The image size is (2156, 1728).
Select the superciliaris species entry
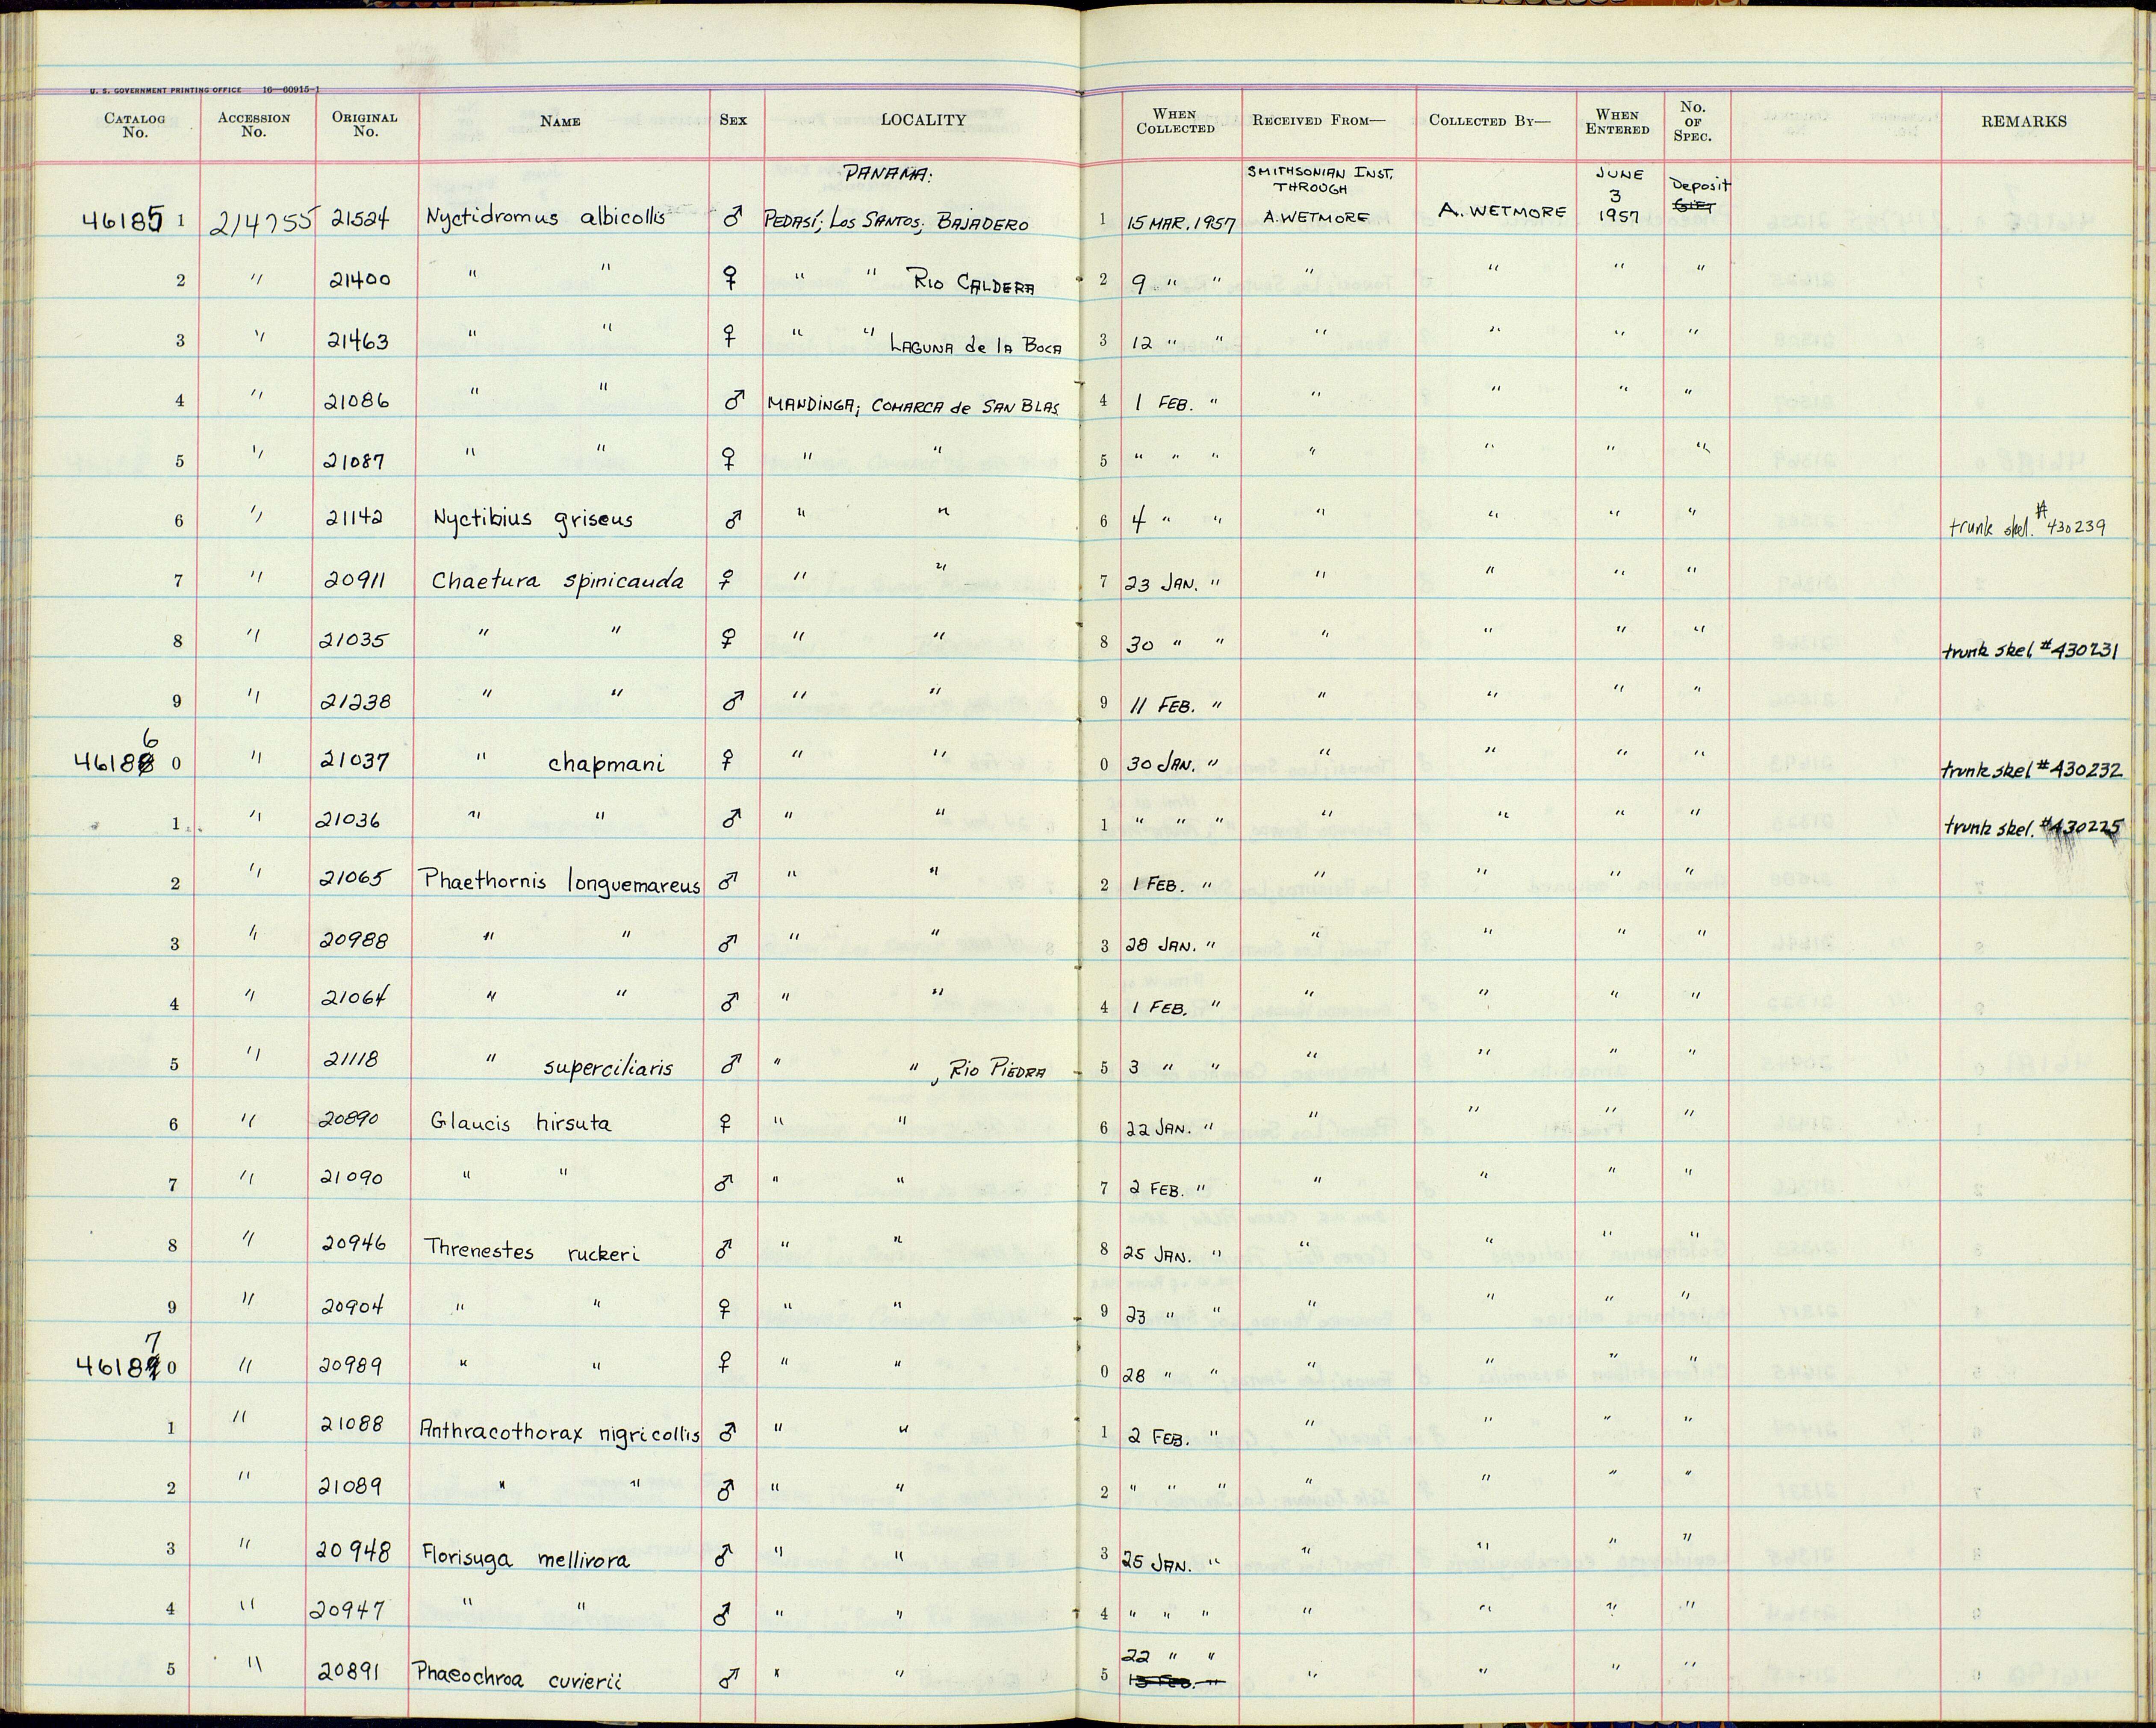pos(608,1067)
